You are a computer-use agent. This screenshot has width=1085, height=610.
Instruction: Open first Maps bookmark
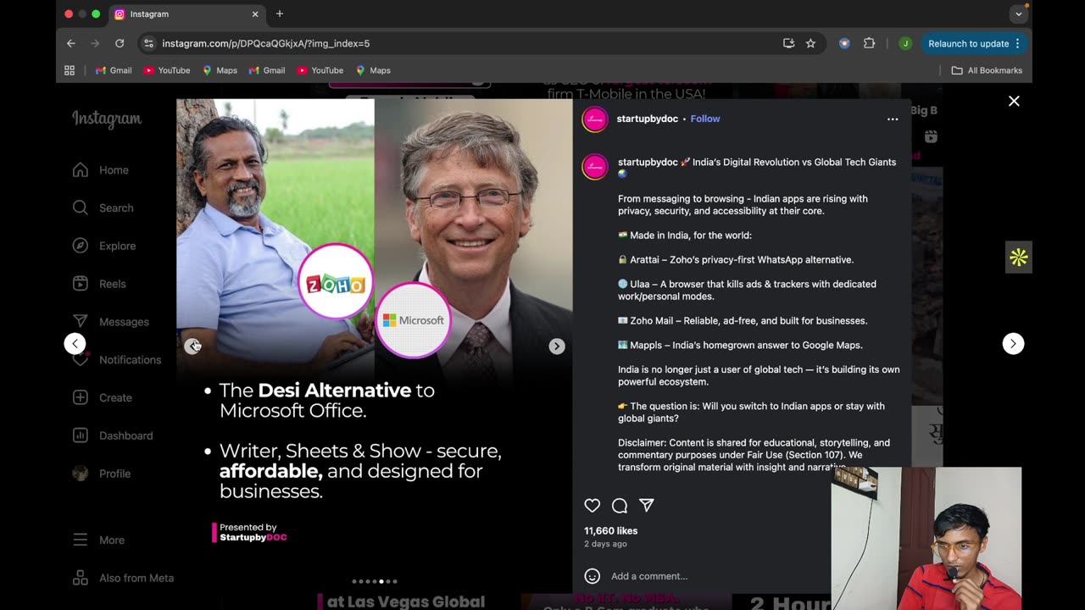tap(220, 70)
